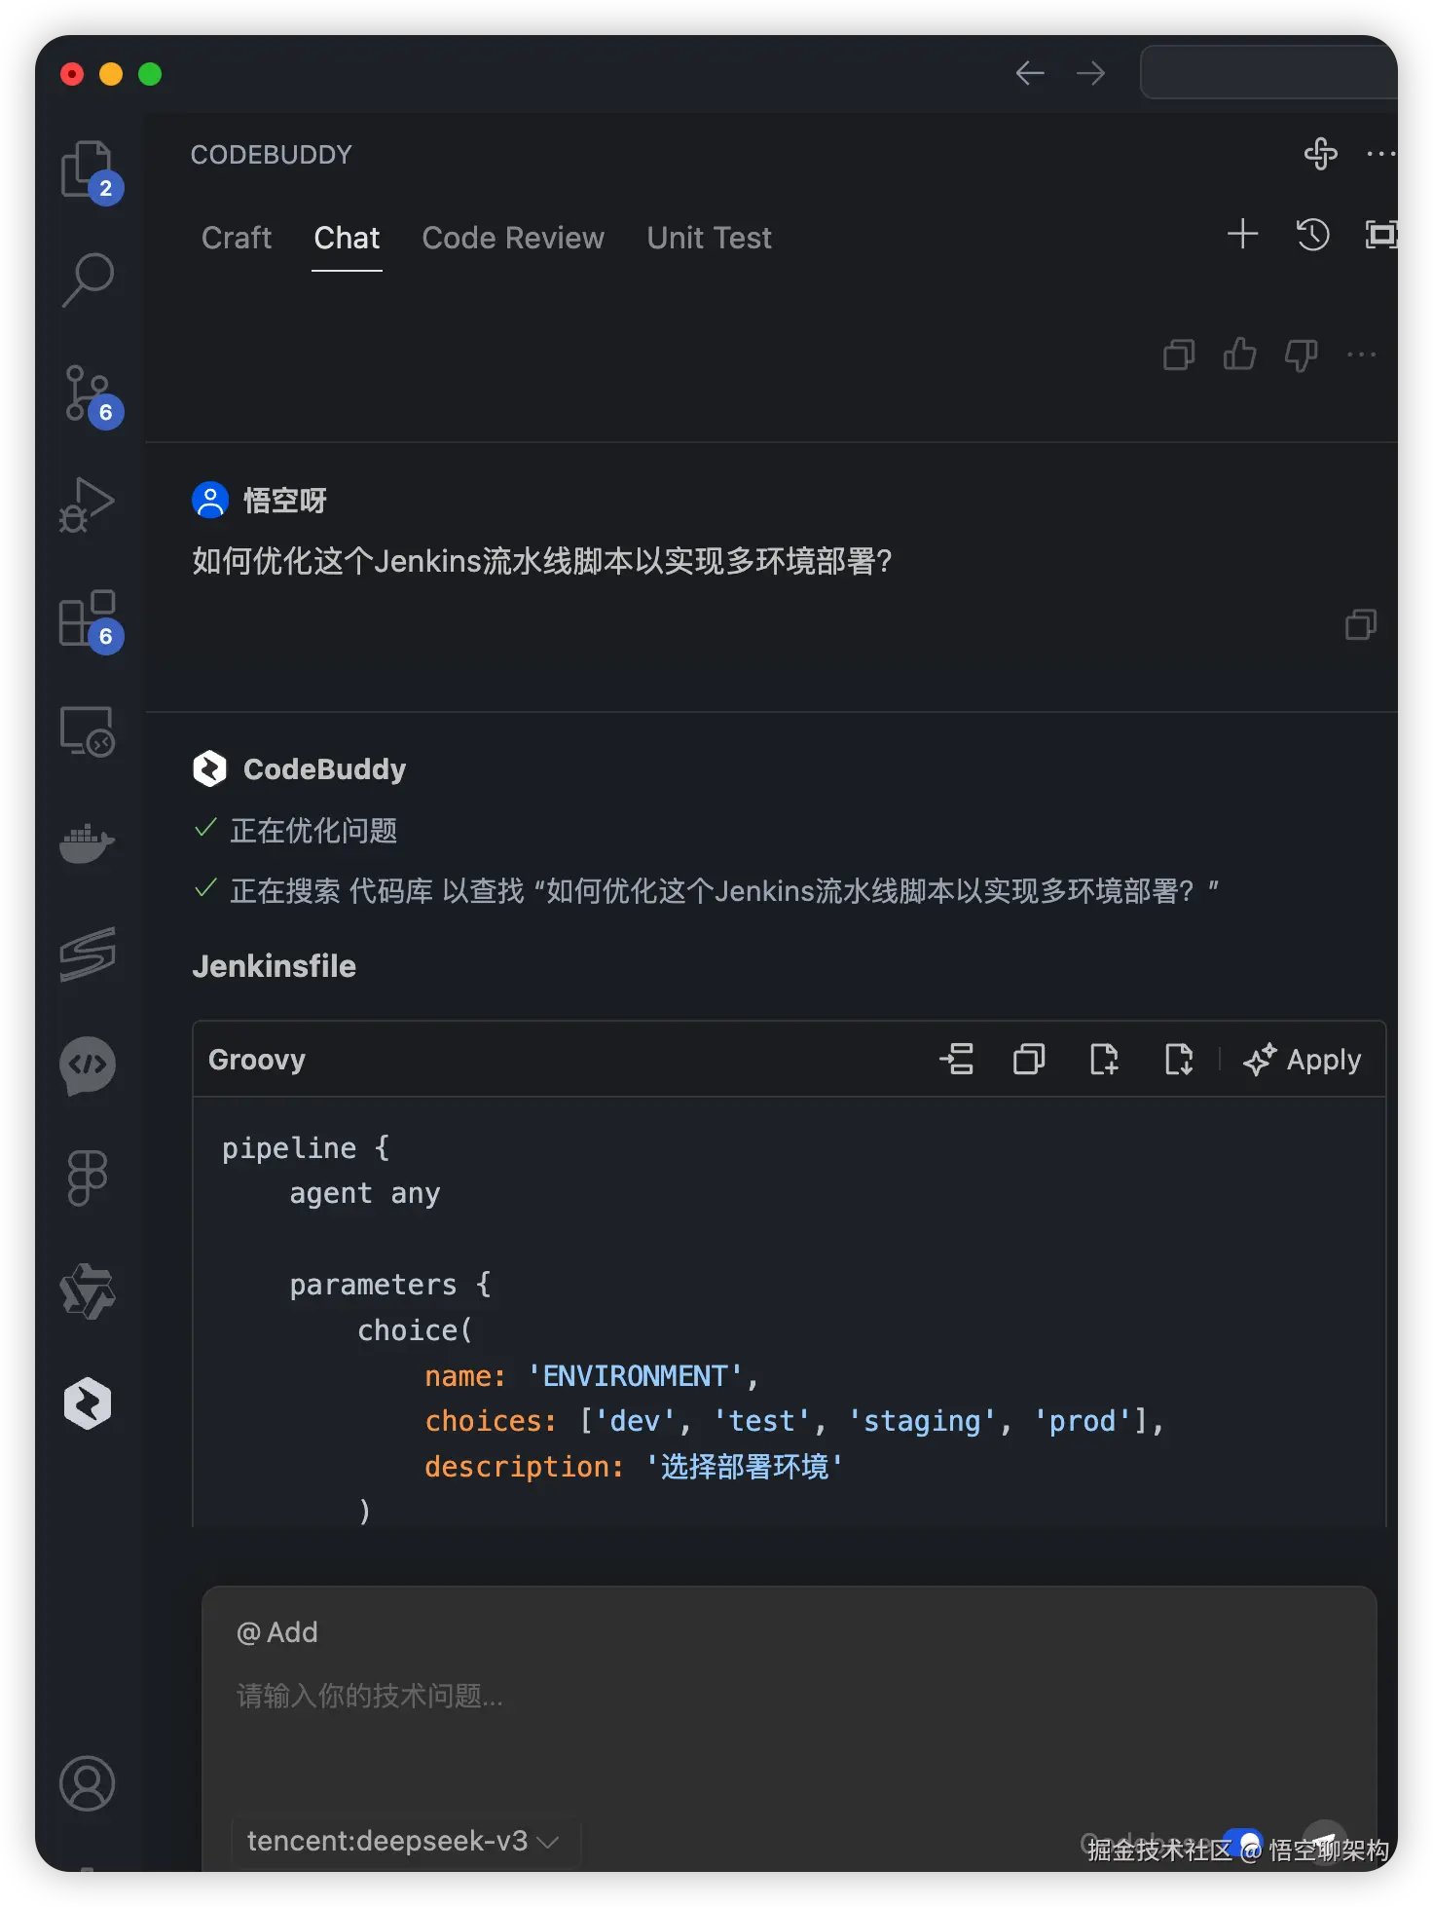
Task: Open the Explorer files icon in sidebar
Action: click(x=87, y=169)
